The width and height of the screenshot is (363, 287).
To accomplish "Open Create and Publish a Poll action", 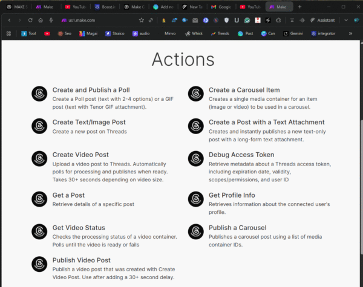I will click(91, 90).
